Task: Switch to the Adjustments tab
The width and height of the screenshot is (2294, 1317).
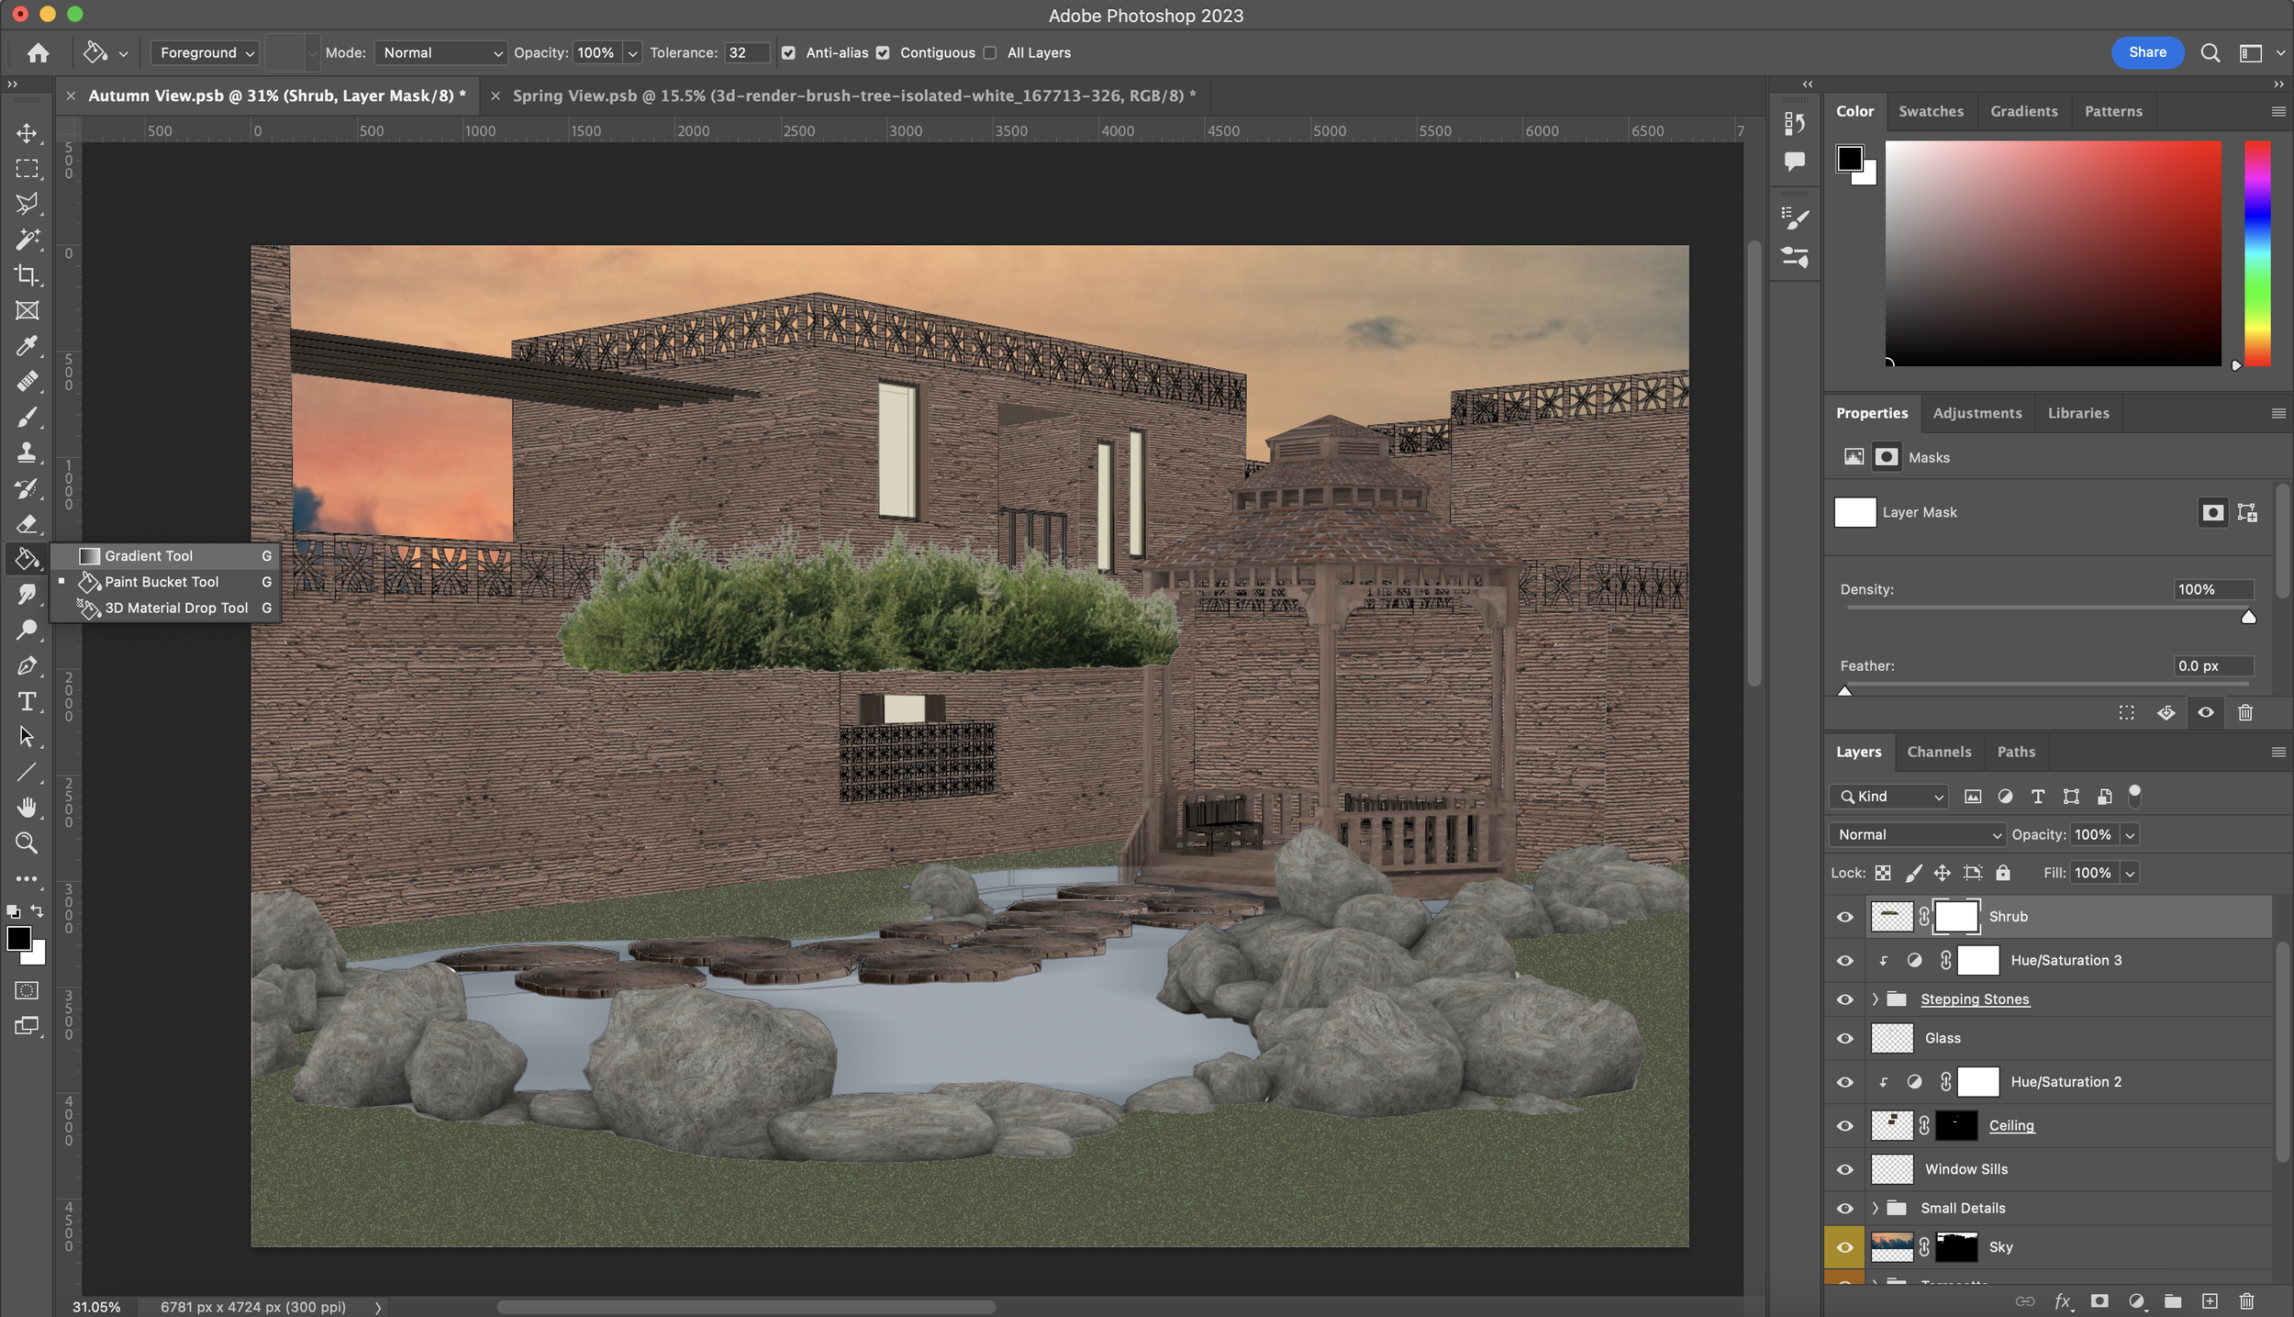Action: coord(1977,413)
